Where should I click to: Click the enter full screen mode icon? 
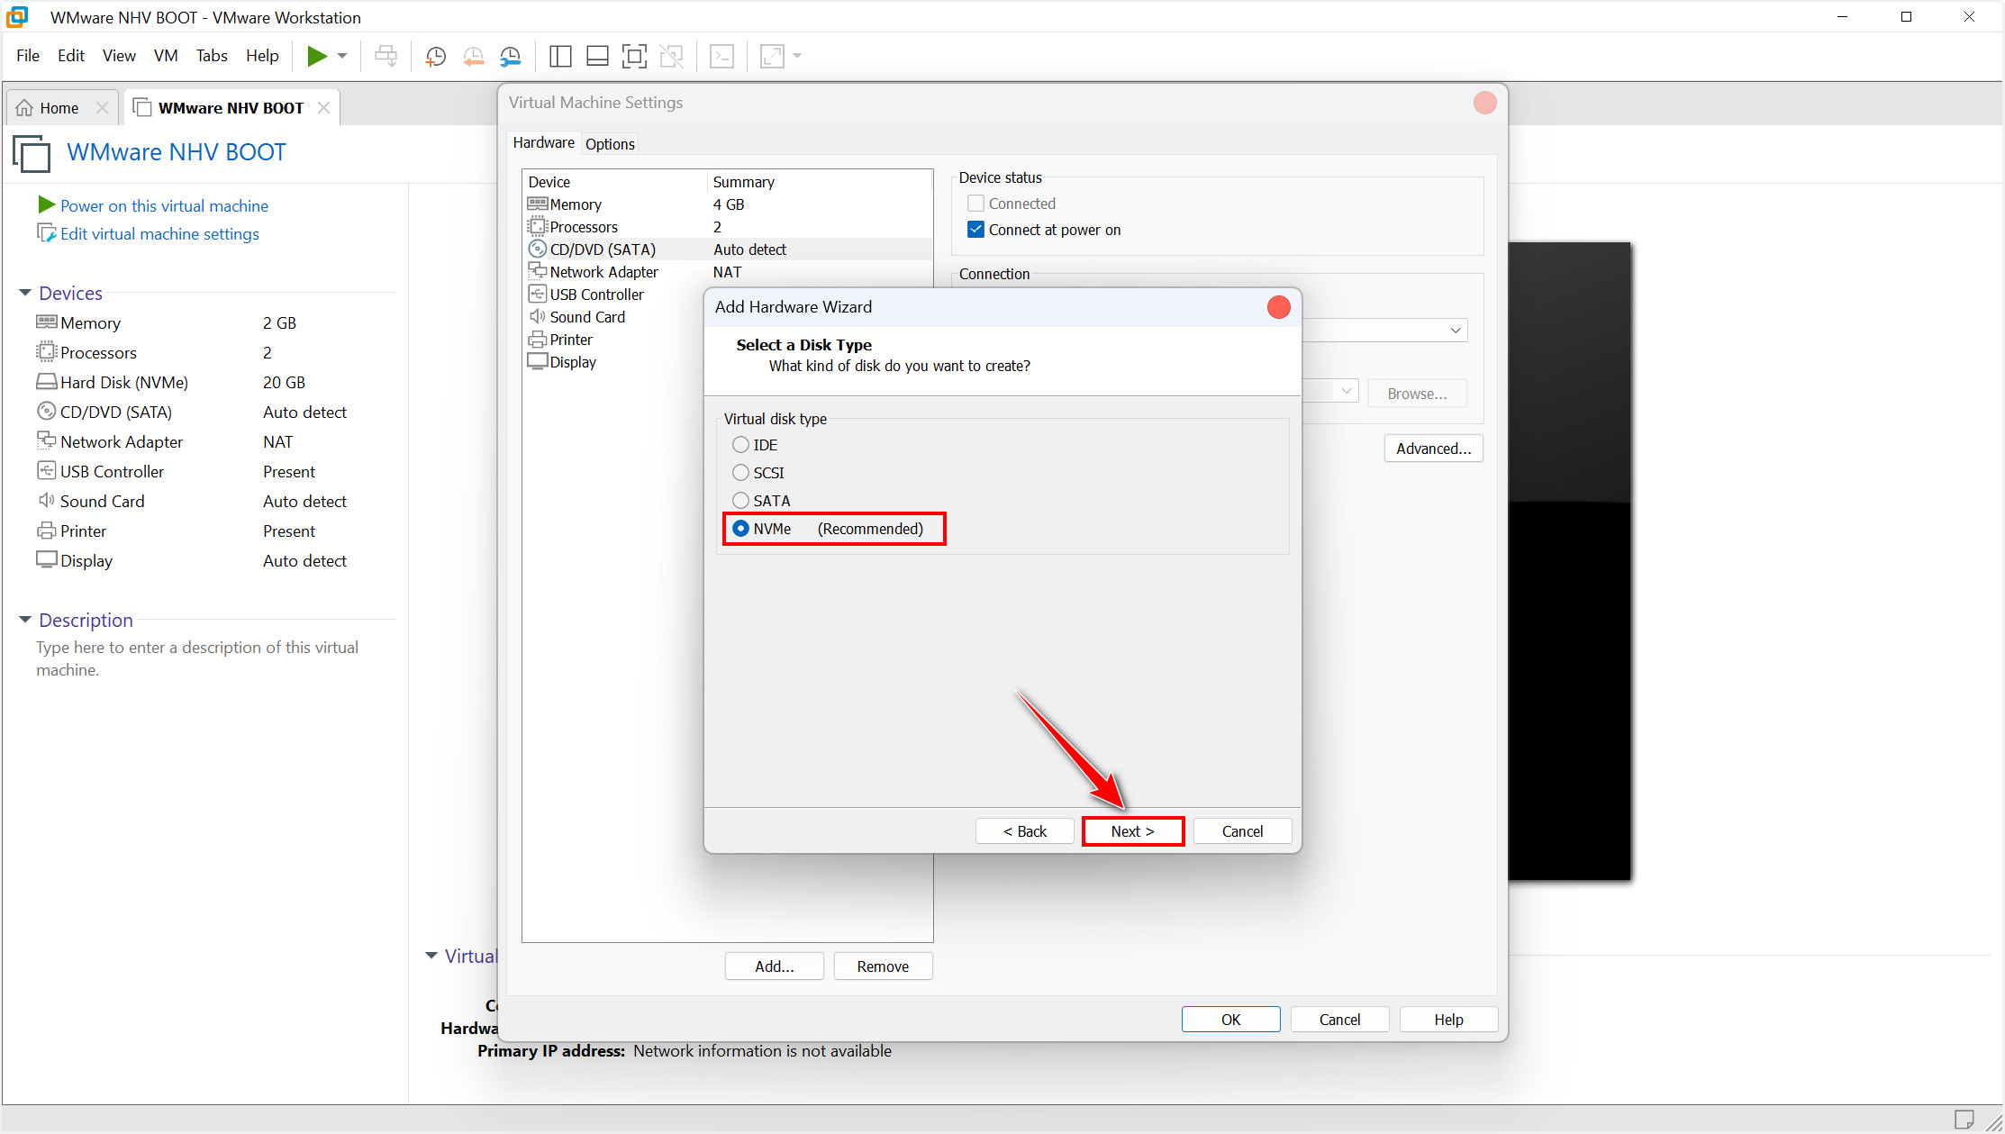point(634,56)
